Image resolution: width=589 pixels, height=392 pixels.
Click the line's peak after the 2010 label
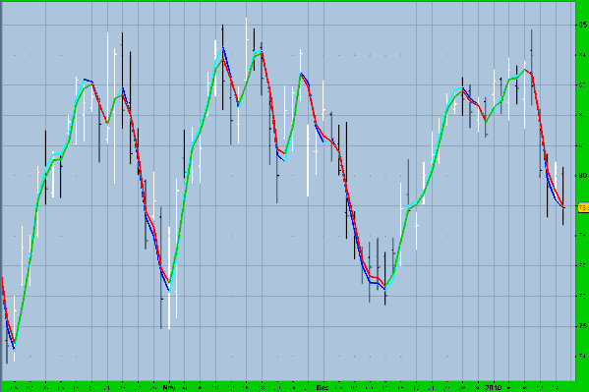coord(524,70)
